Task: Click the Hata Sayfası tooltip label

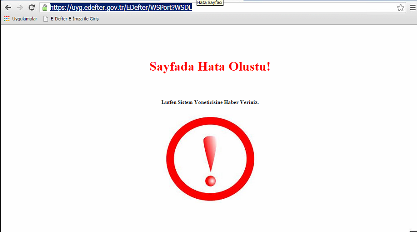Action: pyautogui.click(x=210, y=3)
